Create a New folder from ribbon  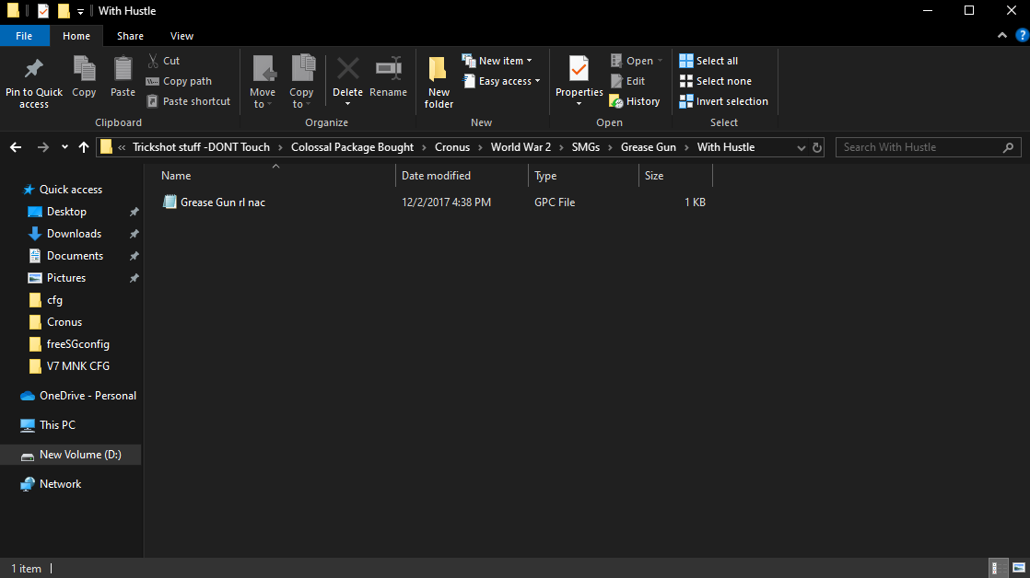click(x=439, y=81)
